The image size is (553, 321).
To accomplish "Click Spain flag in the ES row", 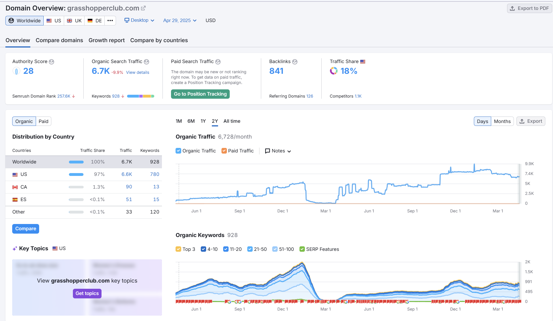I will (15, 200).
